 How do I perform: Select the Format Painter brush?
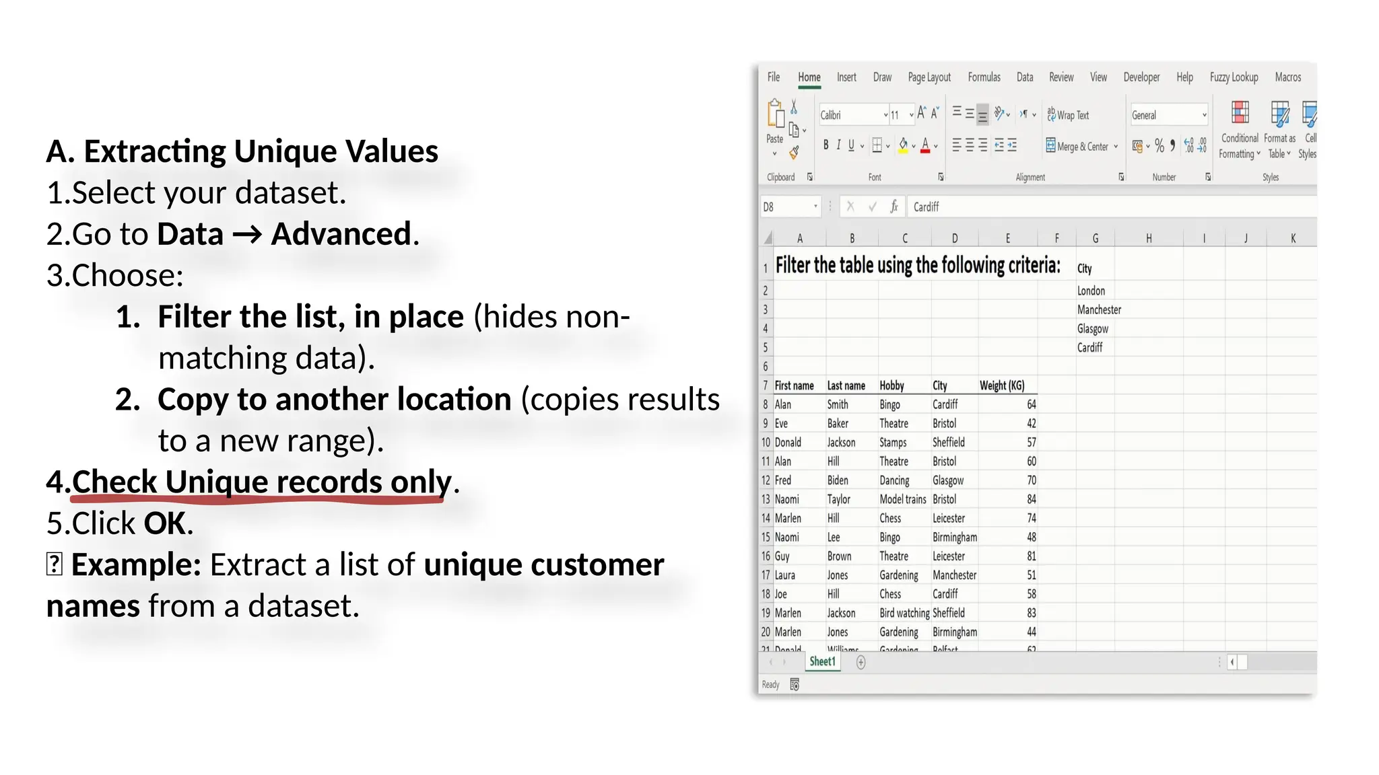(x=795, y=153)
